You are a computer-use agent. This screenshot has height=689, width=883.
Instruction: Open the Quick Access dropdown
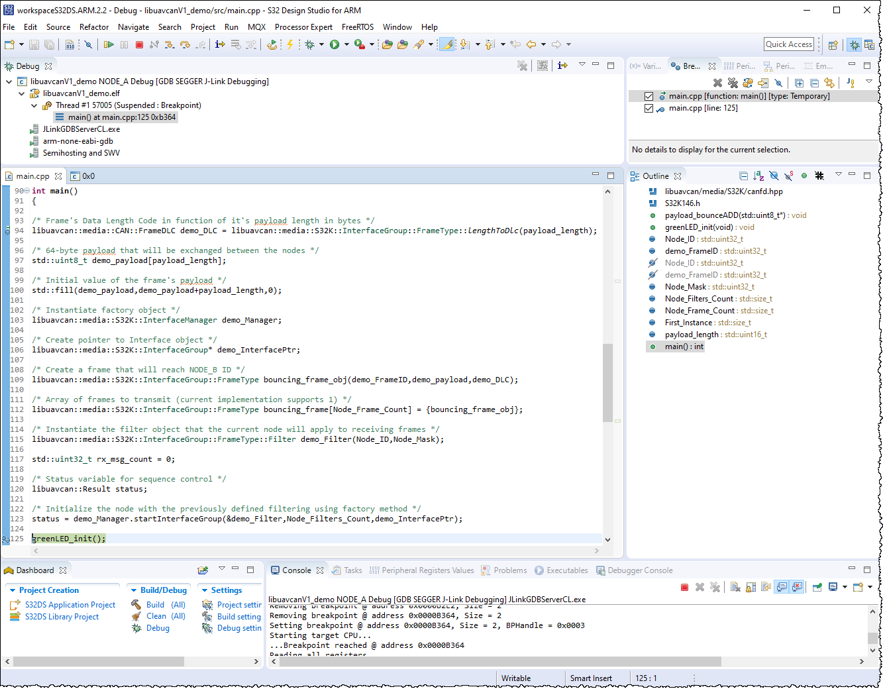pos(789,44)
